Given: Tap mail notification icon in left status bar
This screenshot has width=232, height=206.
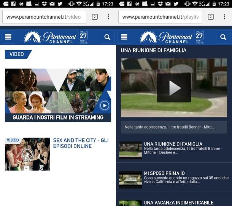Looking at the screenshot, I should point(52,4).
